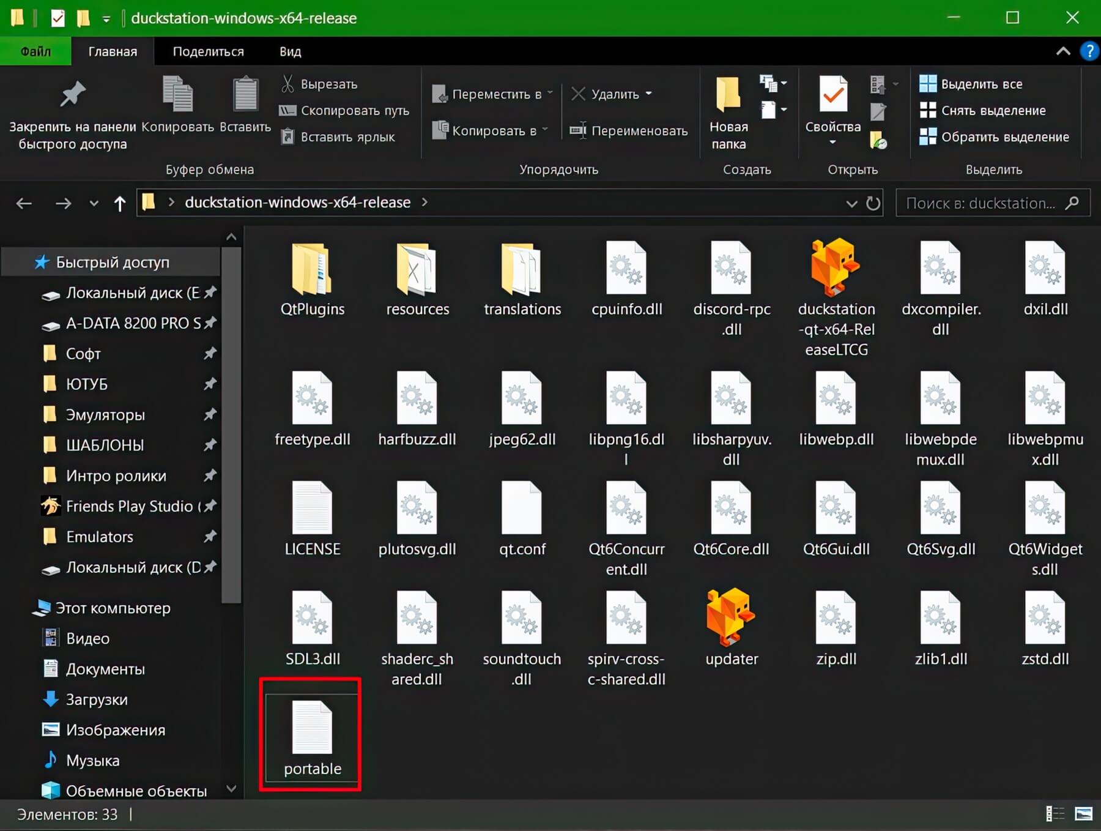Screen dimensions: 1101x831
Task: Select the discord-rpc.dll file
Action: pos(732,289)
